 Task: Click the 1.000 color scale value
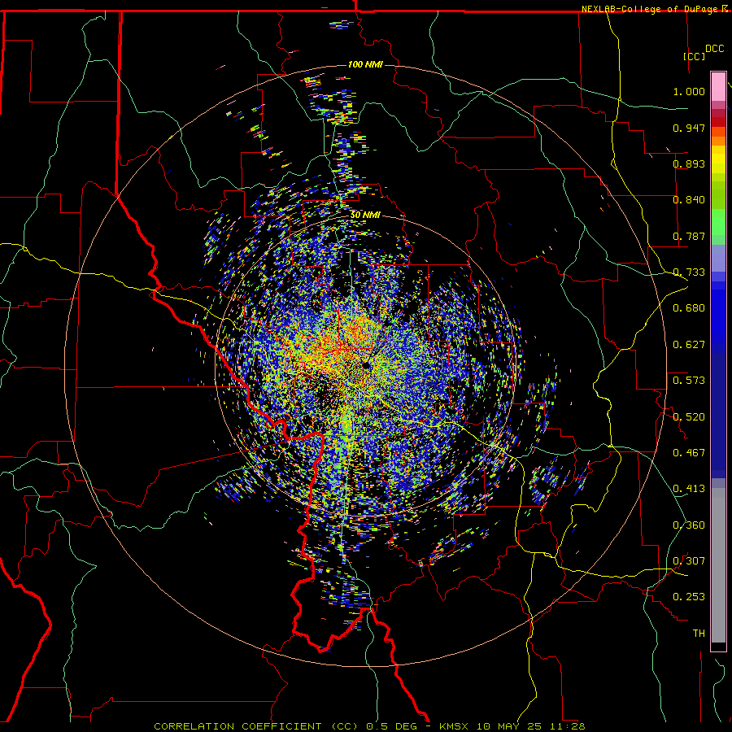(x=689, y=91)
